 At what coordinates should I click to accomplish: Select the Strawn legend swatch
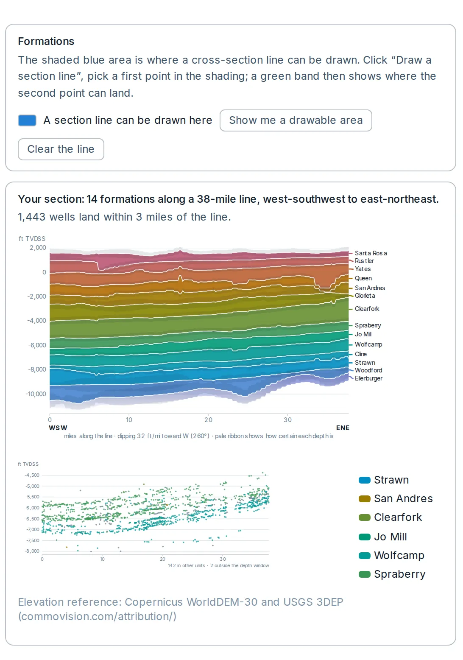tap(365, 480)
